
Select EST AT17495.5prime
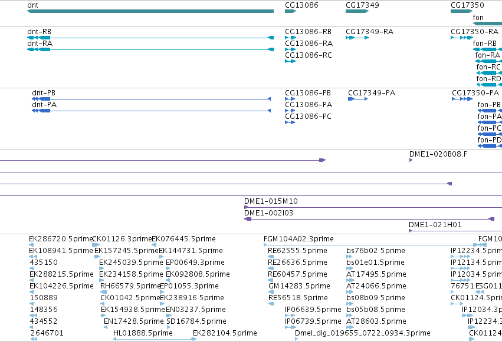(349, 280)
